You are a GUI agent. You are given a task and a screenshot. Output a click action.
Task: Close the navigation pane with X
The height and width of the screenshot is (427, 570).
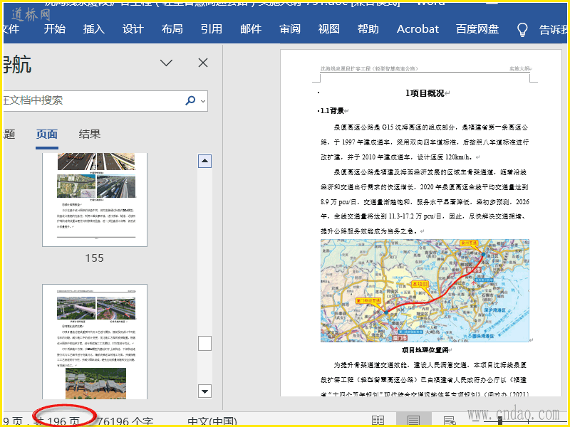(203, 63)
